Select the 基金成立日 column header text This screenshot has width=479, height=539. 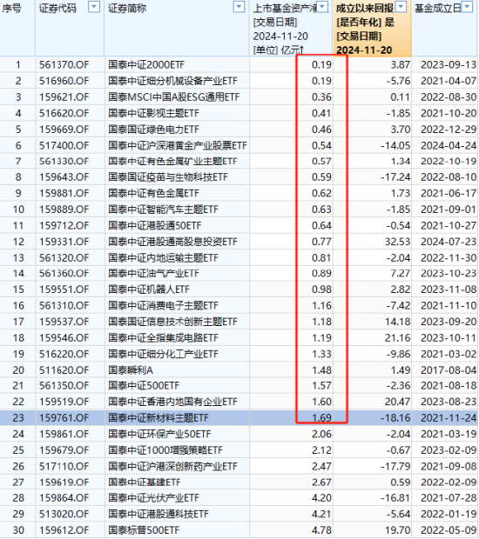(x=438, y=8)
